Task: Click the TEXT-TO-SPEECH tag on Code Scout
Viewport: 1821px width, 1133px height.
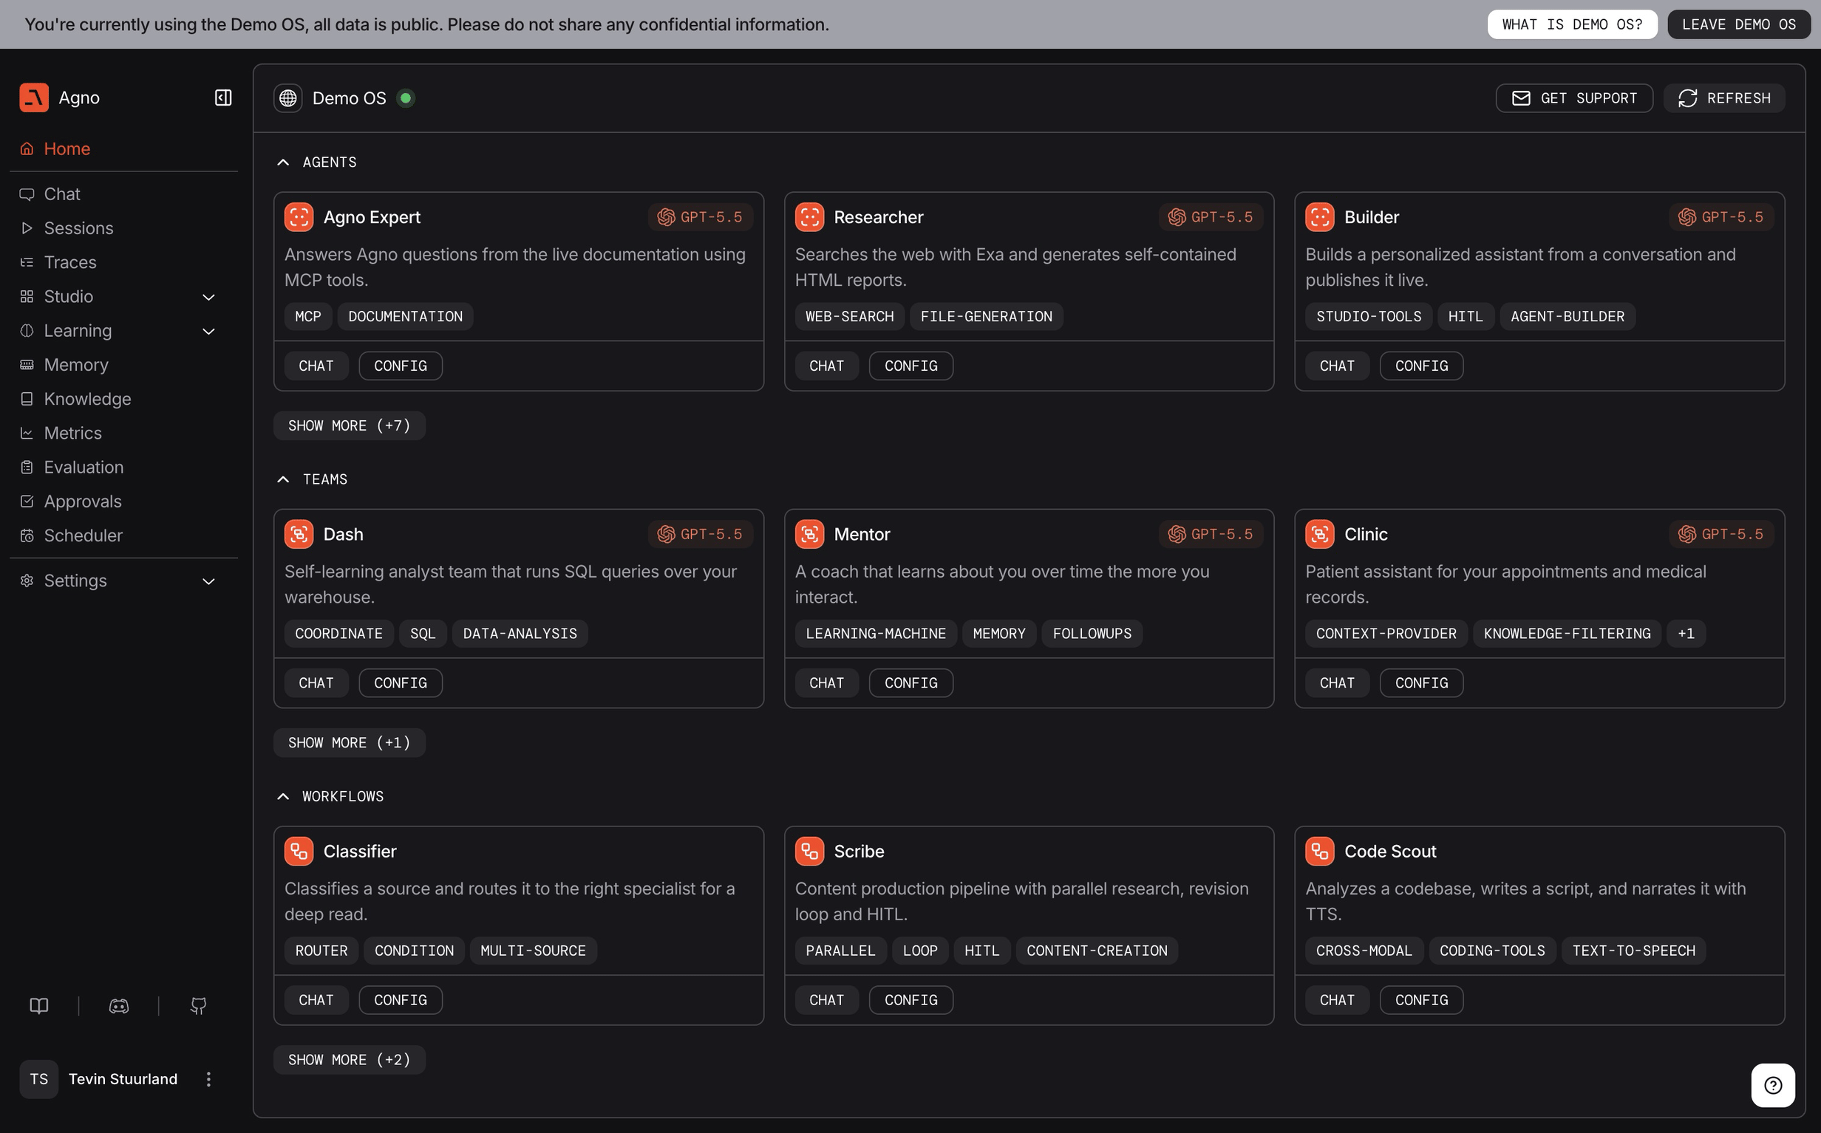Action: pyautogui.click(x=1633, y=951)
